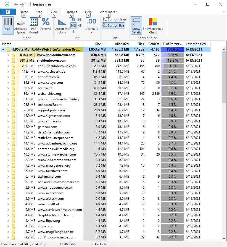This screenshot has height=247, width=227.
Task: Select the Sort by Name option
Action: (115, 19)
